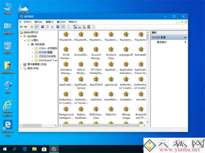The width and height of the screenshot is (205, 153).
Task: Select 我的电脑 in the tree
Action: pyautogui.click(x=40, y=44)
